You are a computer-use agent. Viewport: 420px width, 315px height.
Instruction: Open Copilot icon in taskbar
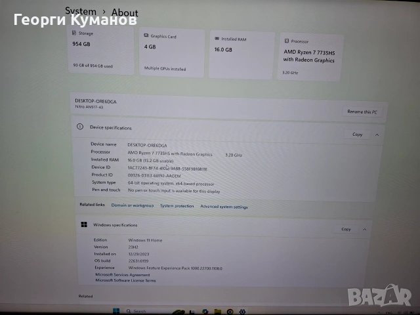coord(205,312)
